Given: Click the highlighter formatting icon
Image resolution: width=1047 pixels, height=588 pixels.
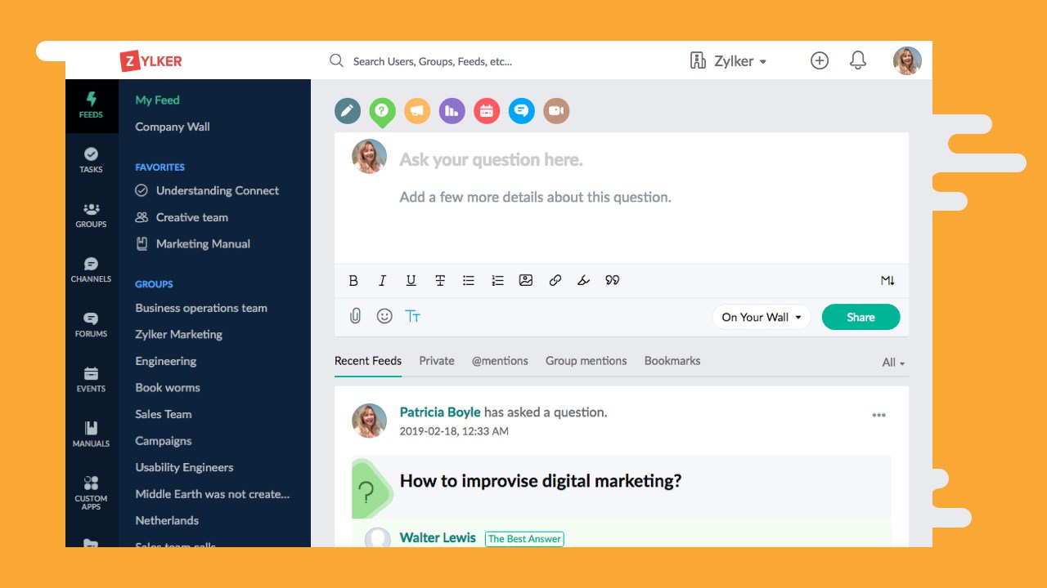Looking at the screenshot, I should tap(583, 280).
